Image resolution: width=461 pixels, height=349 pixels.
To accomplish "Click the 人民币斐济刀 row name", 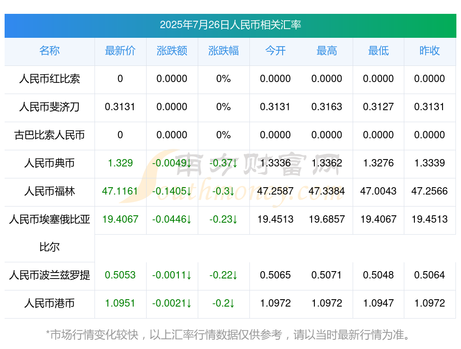I will pyautogui.click(x=49, y=107).
